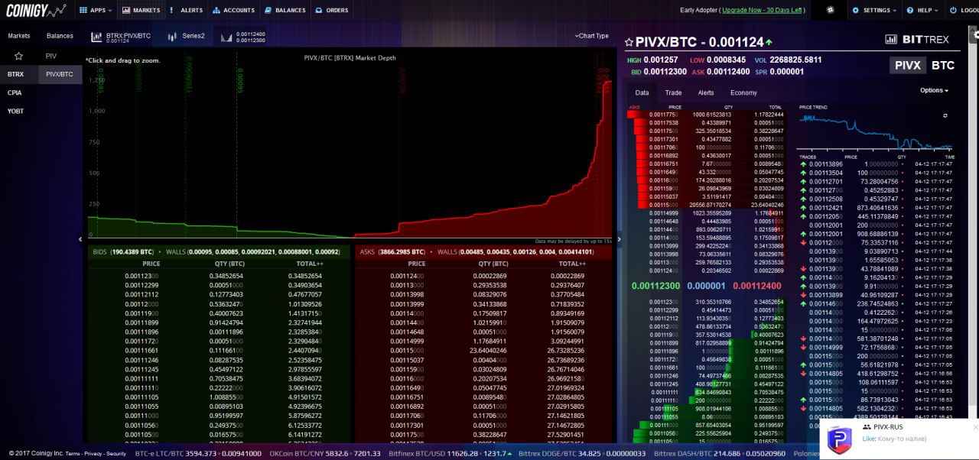979x460 pixels.
Task: Close the PIVX-RUS notification popup
Action: 974,426
